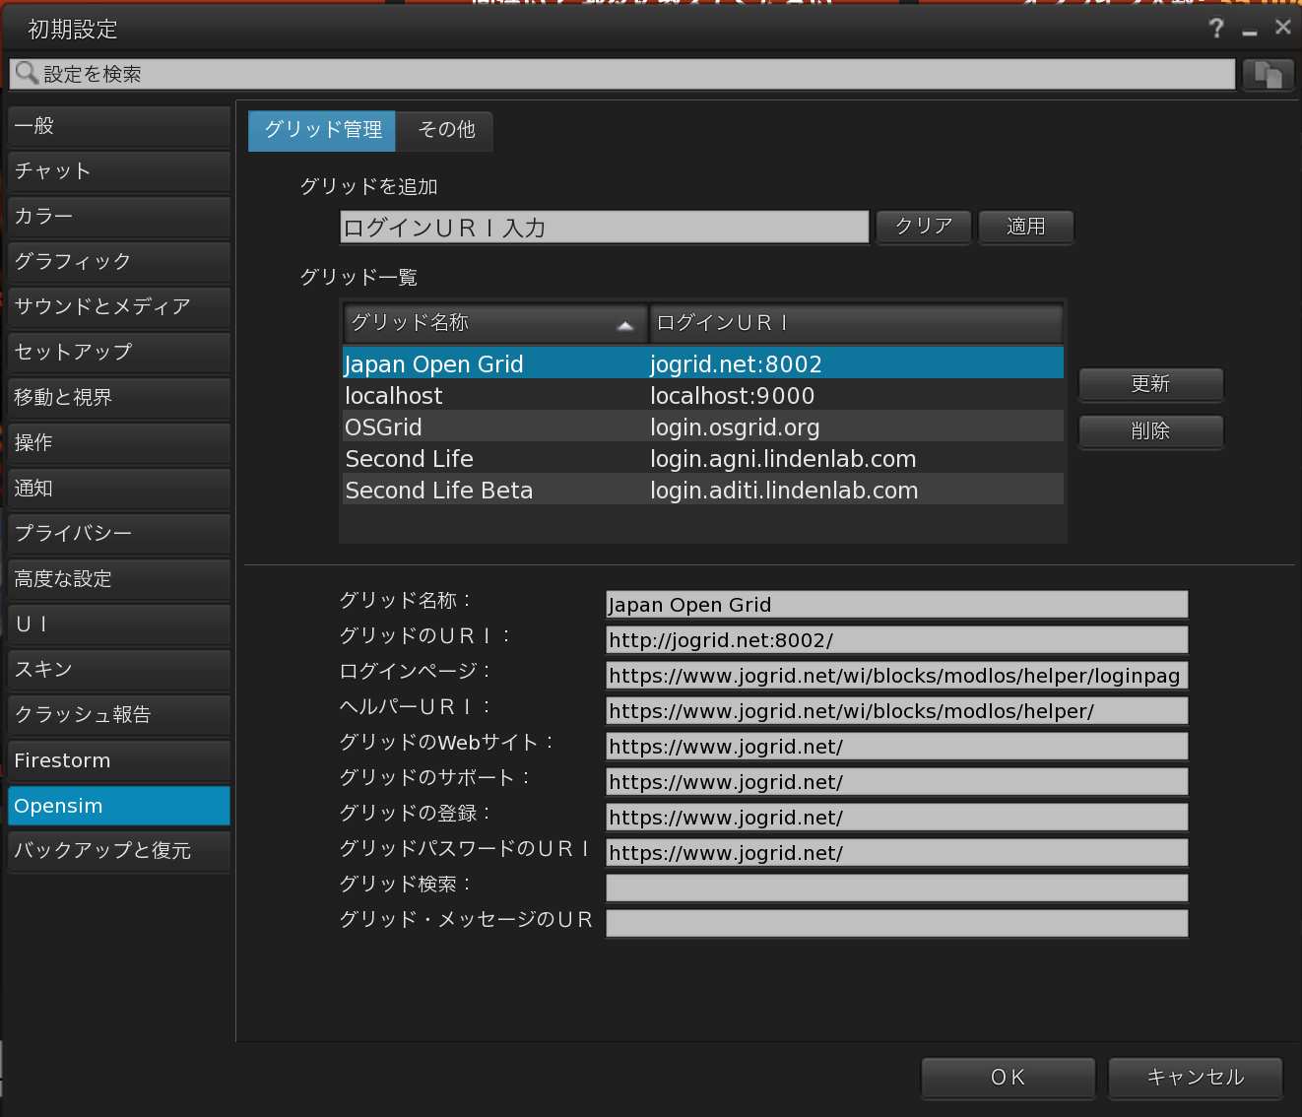The image size is (1302, 1117).
Task: Click the 更新 button
Action: coord(1150,384)
